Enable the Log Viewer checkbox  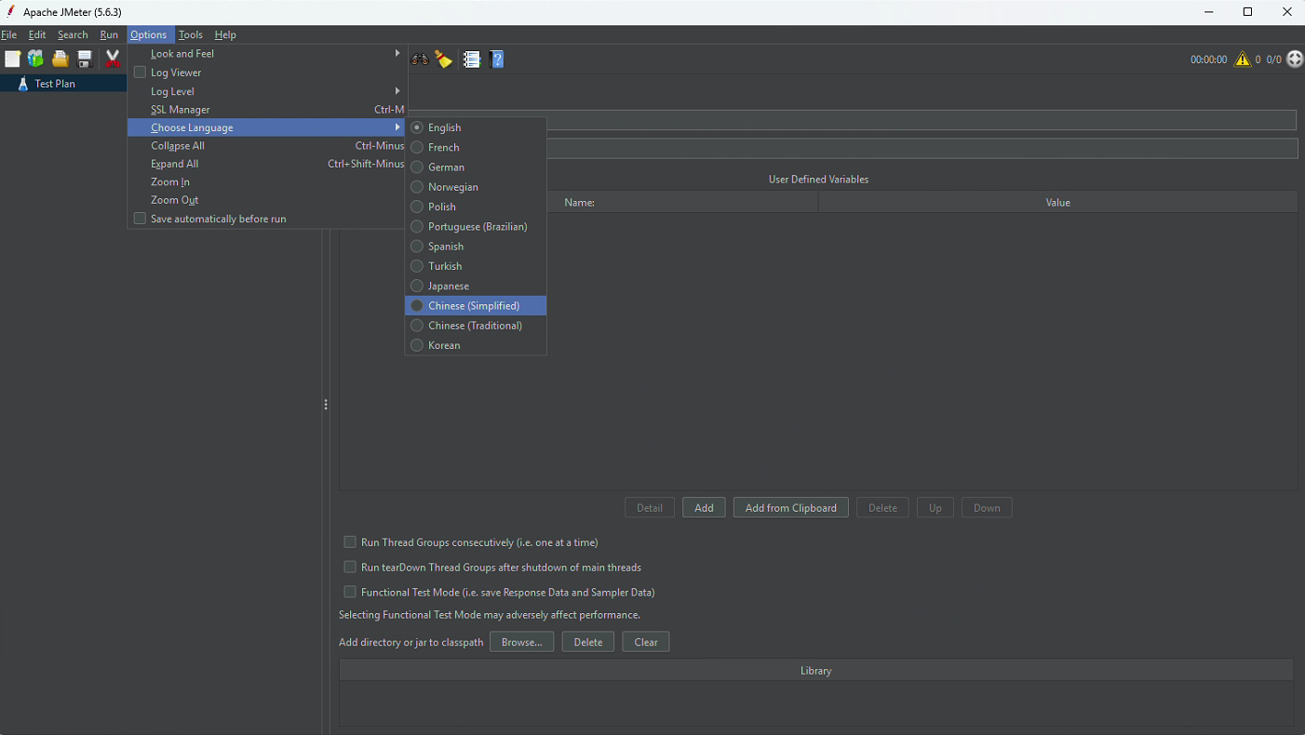tap(141, 73)
